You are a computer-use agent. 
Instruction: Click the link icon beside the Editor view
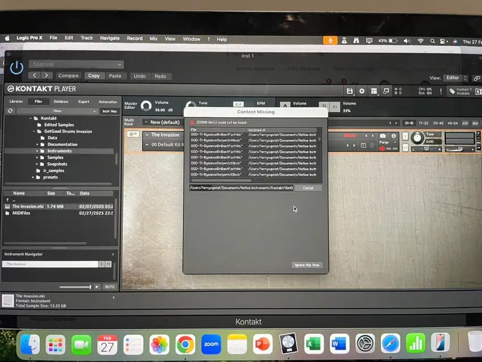[x=476, y=78]
